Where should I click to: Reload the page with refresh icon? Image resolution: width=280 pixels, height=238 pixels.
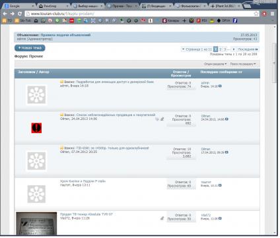click(x=20, y=14)
